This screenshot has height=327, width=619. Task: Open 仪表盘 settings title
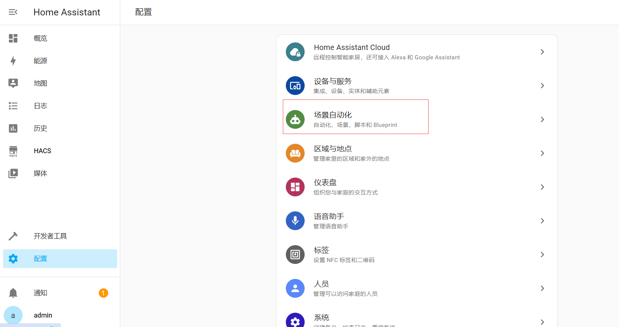click(x=325, y=182)
